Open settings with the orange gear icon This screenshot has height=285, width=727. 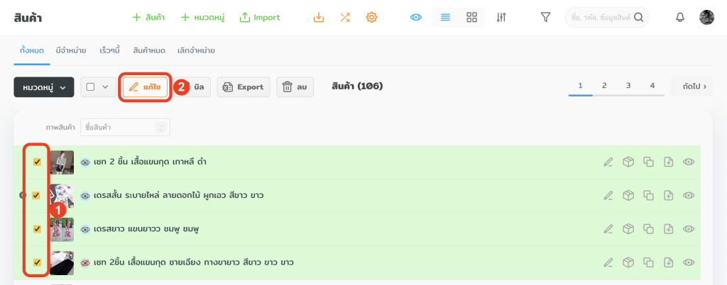tap(371, 17)
